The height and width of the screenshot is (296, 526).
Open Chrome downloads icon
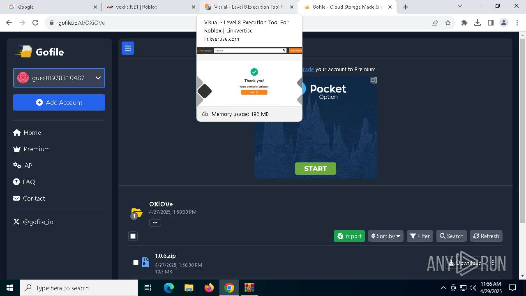(478, 23)
